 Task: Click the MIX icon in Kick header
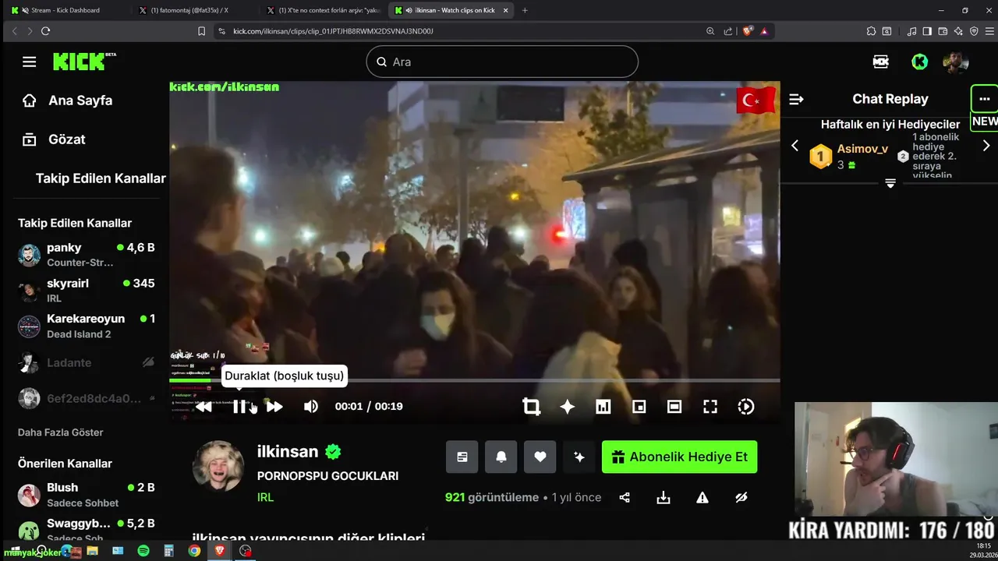pos(881,62)
